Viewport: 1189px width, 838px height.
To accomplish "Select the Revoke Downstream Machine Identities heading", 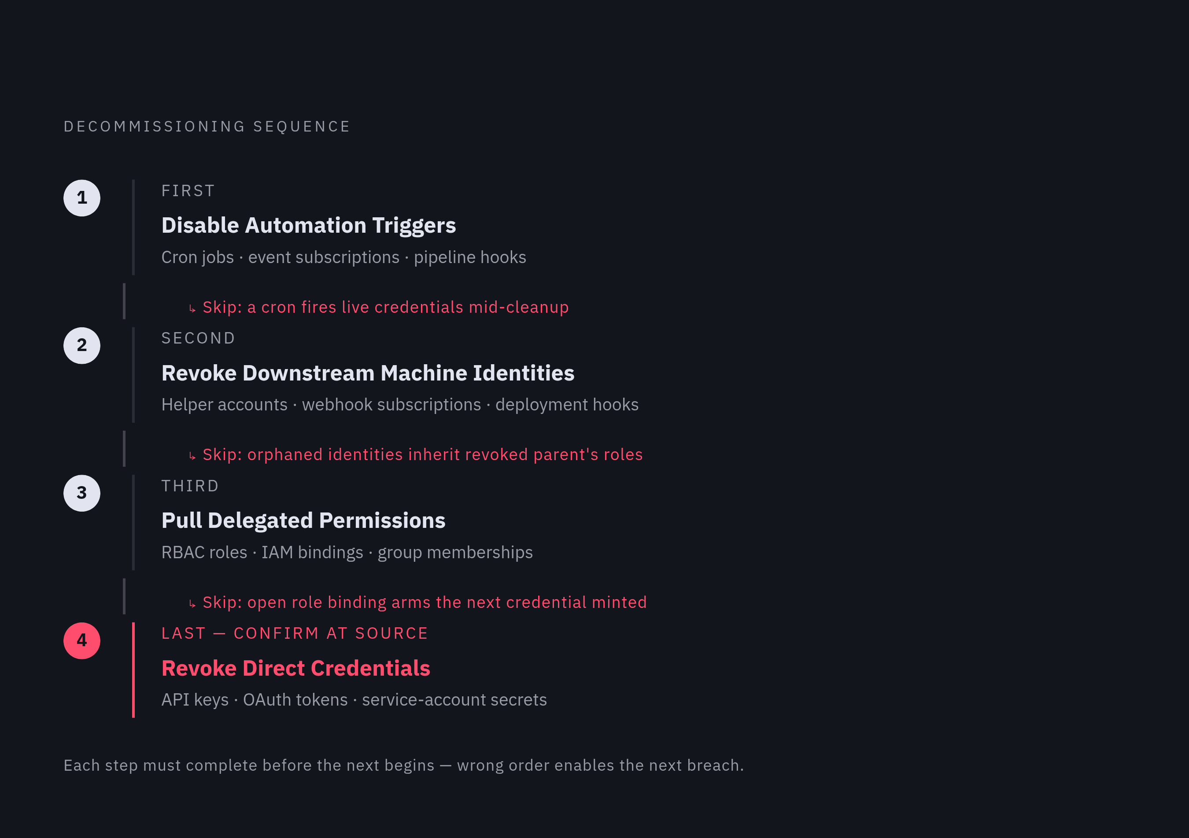I will point(368,373).
